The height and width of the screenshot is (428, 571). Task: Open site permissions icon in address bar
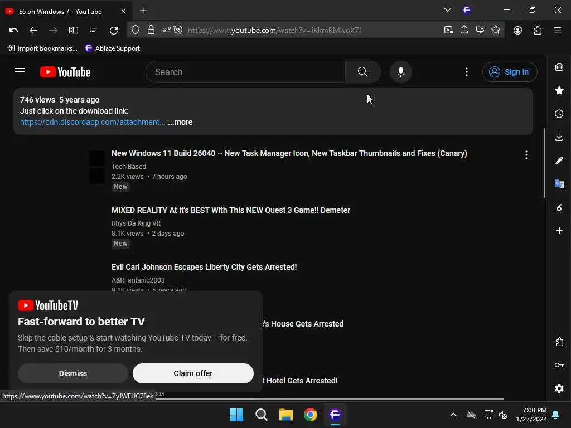point(166,30)
